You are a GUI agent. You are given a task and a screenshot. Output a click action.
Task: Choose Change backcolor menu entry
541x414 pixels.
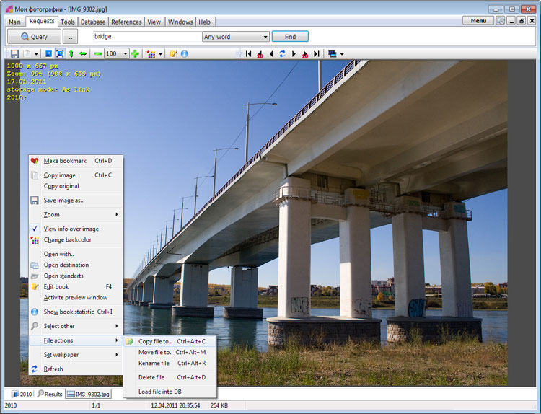(x=76, y=239)
